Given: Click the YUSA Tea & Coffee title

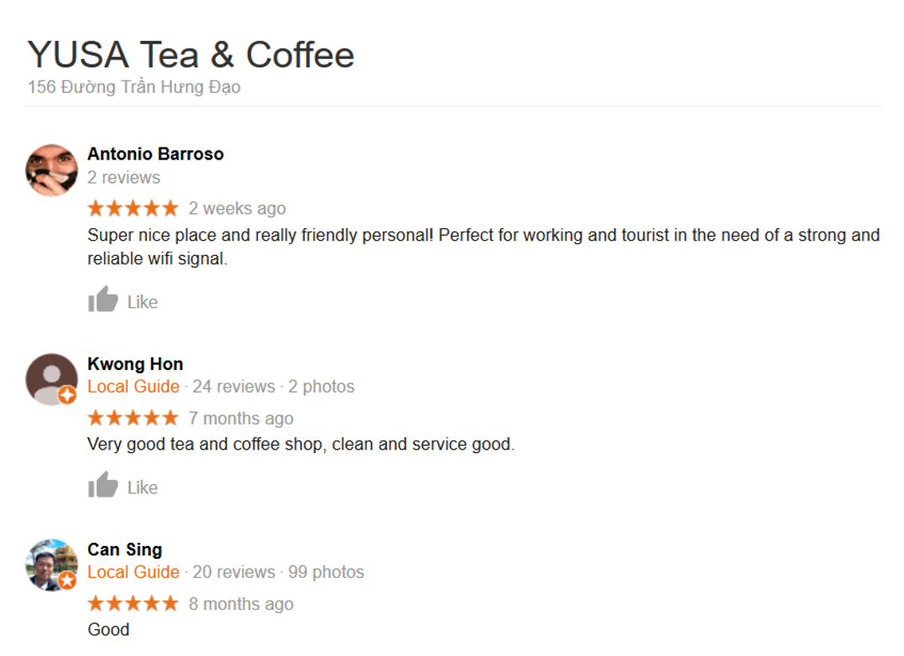Looking at the screenshot, I should click(x=191, y=55).
